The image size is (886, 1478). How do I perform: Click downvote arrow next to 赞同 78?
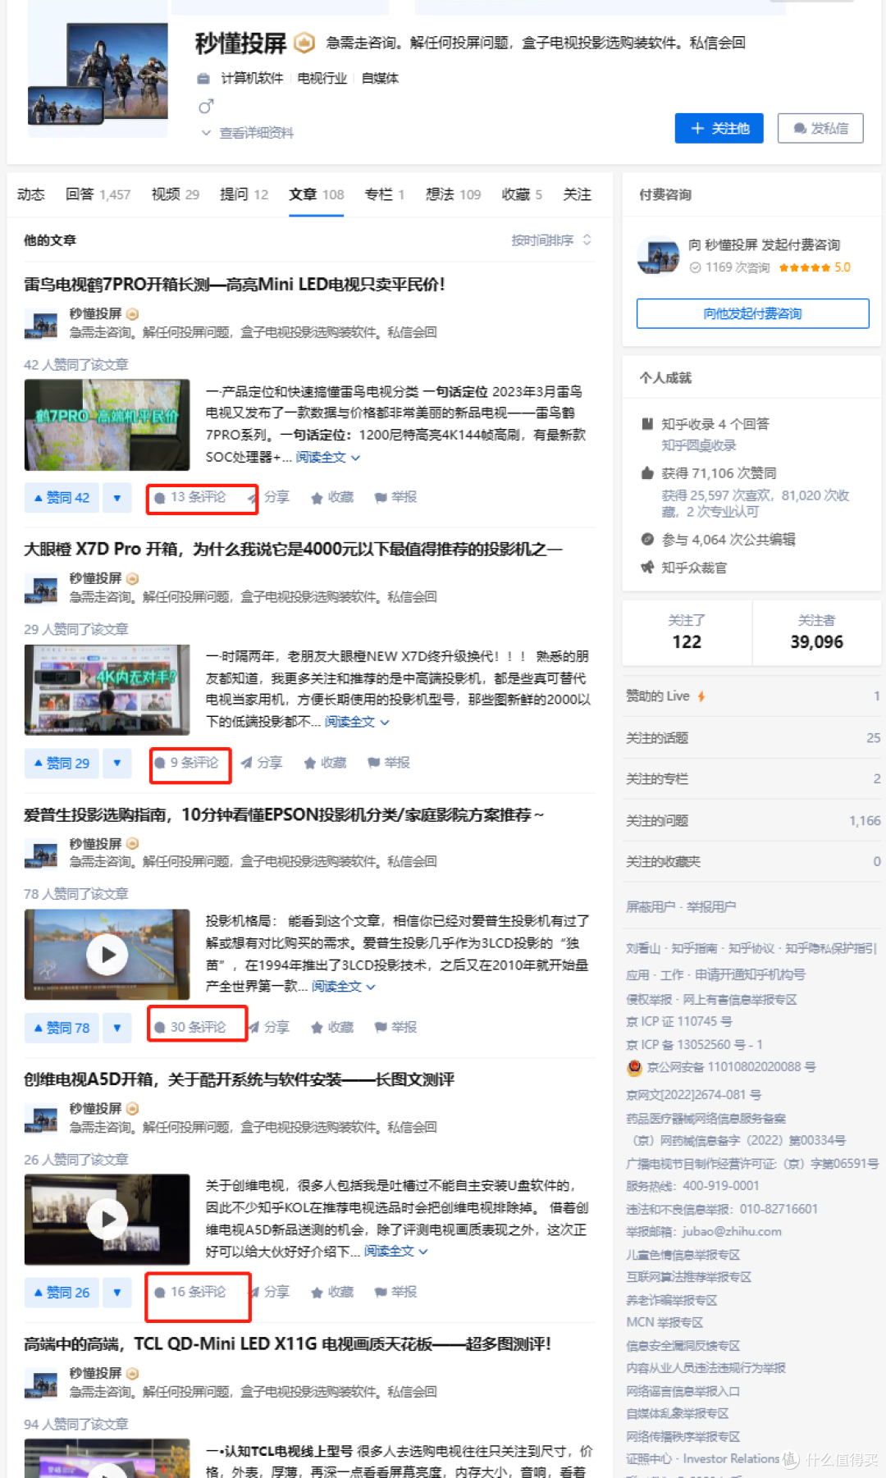click(117, 1028)
